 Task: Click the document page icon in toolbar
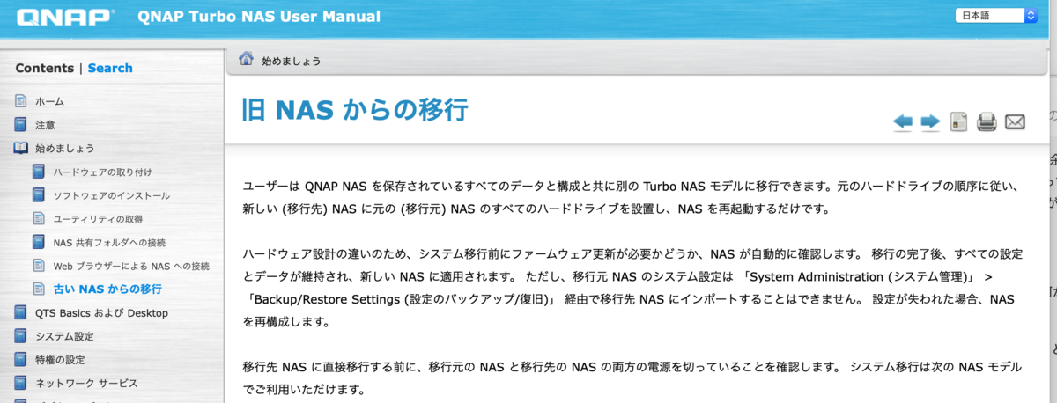point(959,121)
